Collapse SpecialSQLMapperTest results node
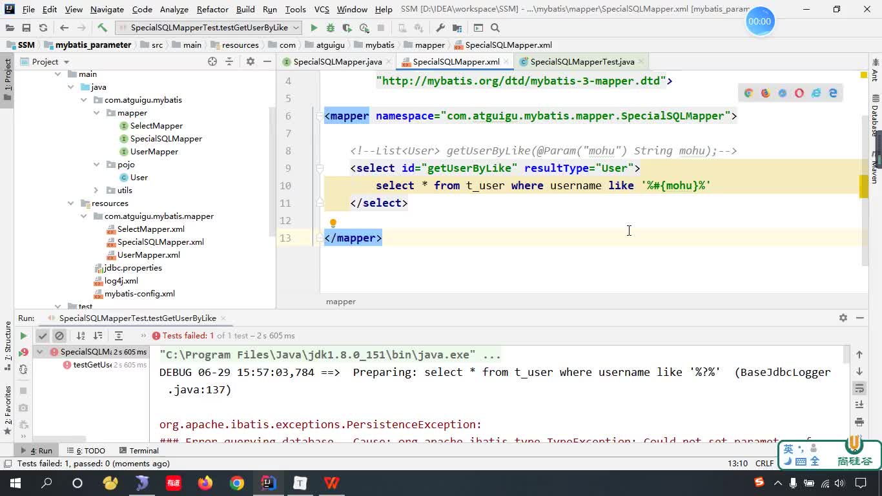The height and width of the screenshot is (496, 882). pos(39,352)
